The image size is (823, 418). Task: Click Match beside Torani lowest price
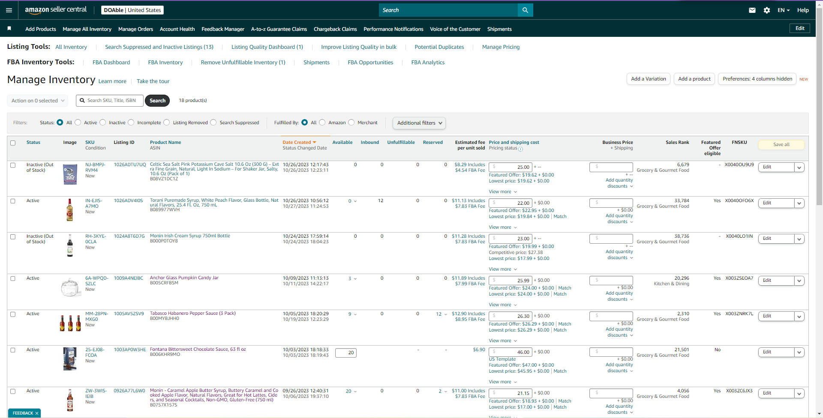pyautogui.click(x=560, y=217)
